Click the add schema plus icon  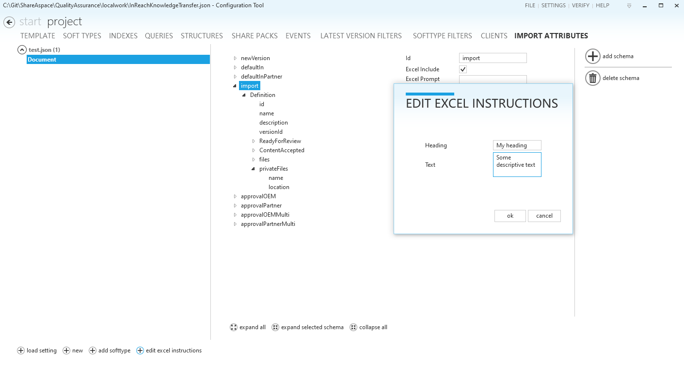pyautogui.click(x=592, y=56)
